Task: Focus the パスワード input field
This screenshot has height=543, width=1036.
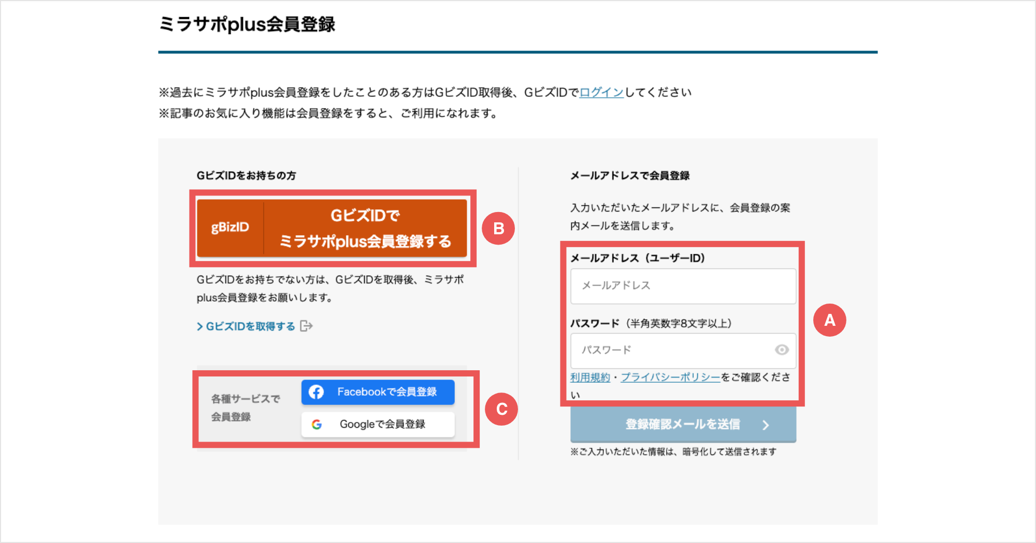Action: click(683, 351)
